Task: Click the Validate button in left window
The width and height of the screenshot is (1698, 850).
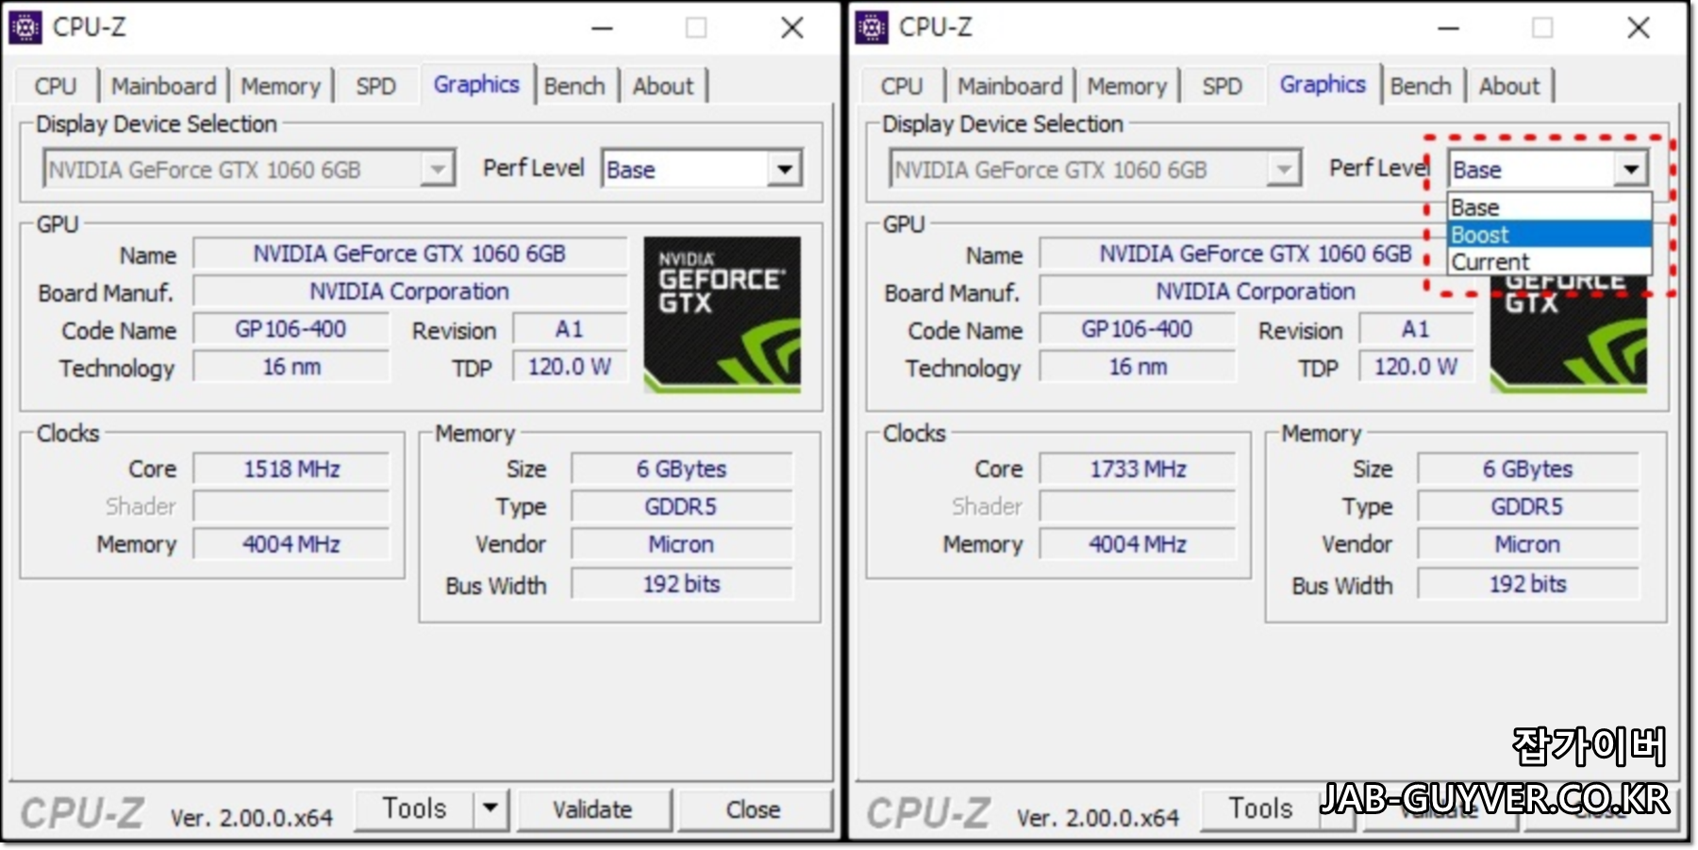Action: click(x=593, y=809)
